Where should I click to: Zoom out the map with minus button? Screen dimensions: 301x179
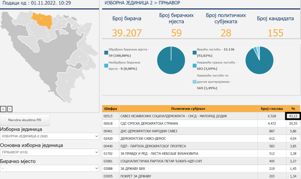pyautogui.click(x=10, y=109)
